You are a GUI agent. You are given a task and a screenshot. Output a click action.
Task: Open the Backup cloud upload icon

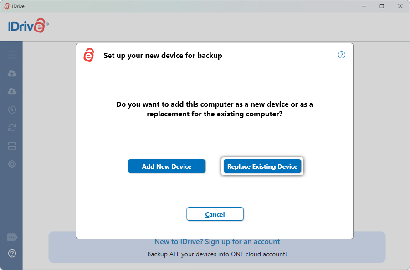12,73
